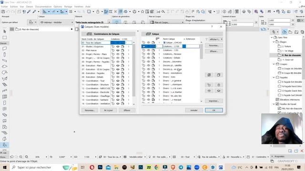Select the Column tool in the toolbox

tap(5, 55)
